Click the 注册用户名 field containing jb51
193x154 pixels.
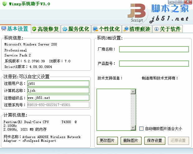(x=58, y=84)
